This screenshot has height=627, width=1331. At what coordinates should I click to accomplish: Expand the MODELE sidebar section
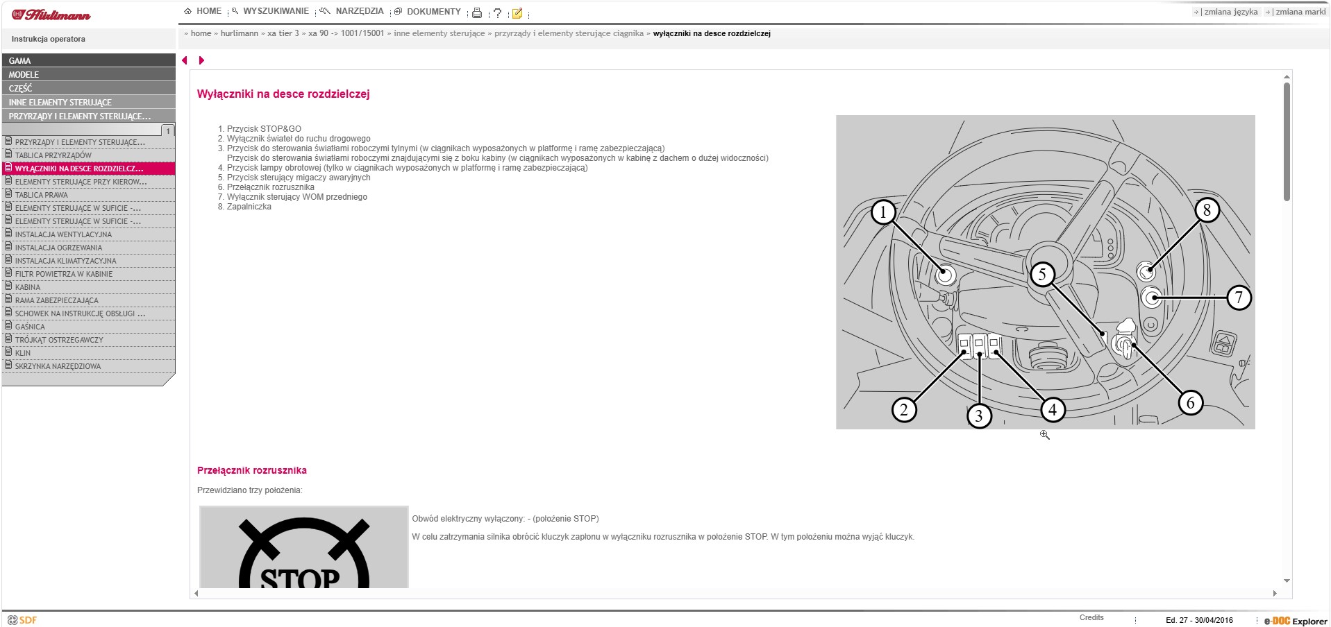(x=89, y=74)
